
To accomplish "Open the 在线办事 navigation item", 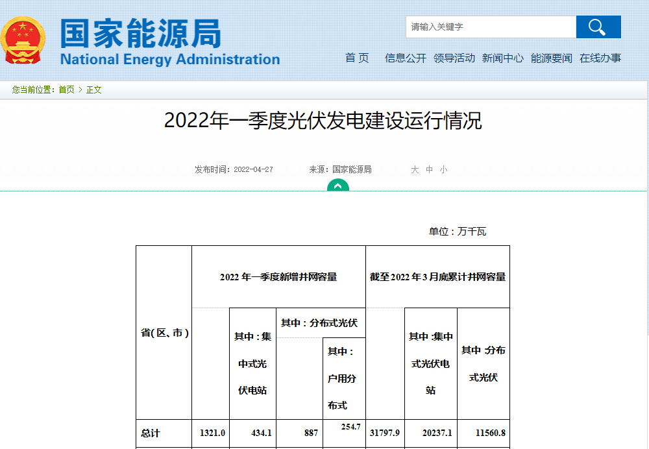I will click(600, 58).
